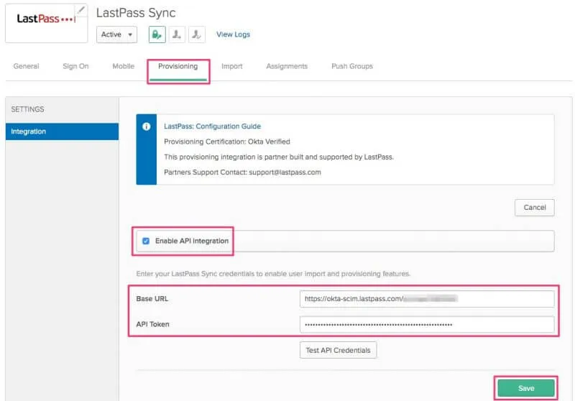Screen dimensions: 575x401
Task: Click the green lock sign-on status icon
Action: coord(157,34)
